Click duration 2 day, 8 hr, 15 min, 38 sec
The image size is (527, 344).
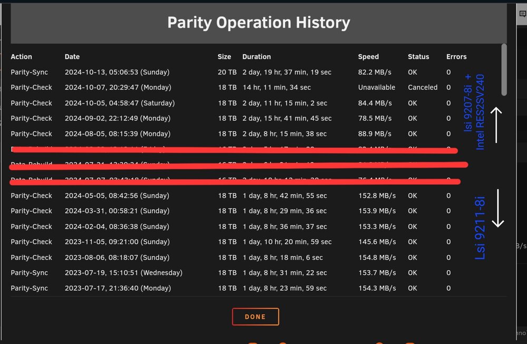pyautogui.click(x=285, y=133)
